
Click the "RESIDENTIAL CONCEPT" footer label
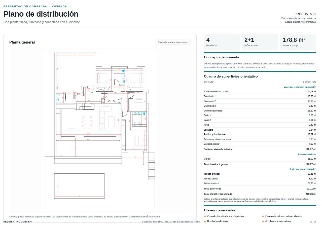[18, 222]
